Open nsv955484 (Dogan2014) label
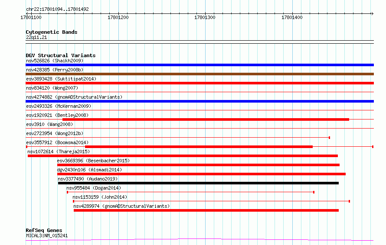 94,188
